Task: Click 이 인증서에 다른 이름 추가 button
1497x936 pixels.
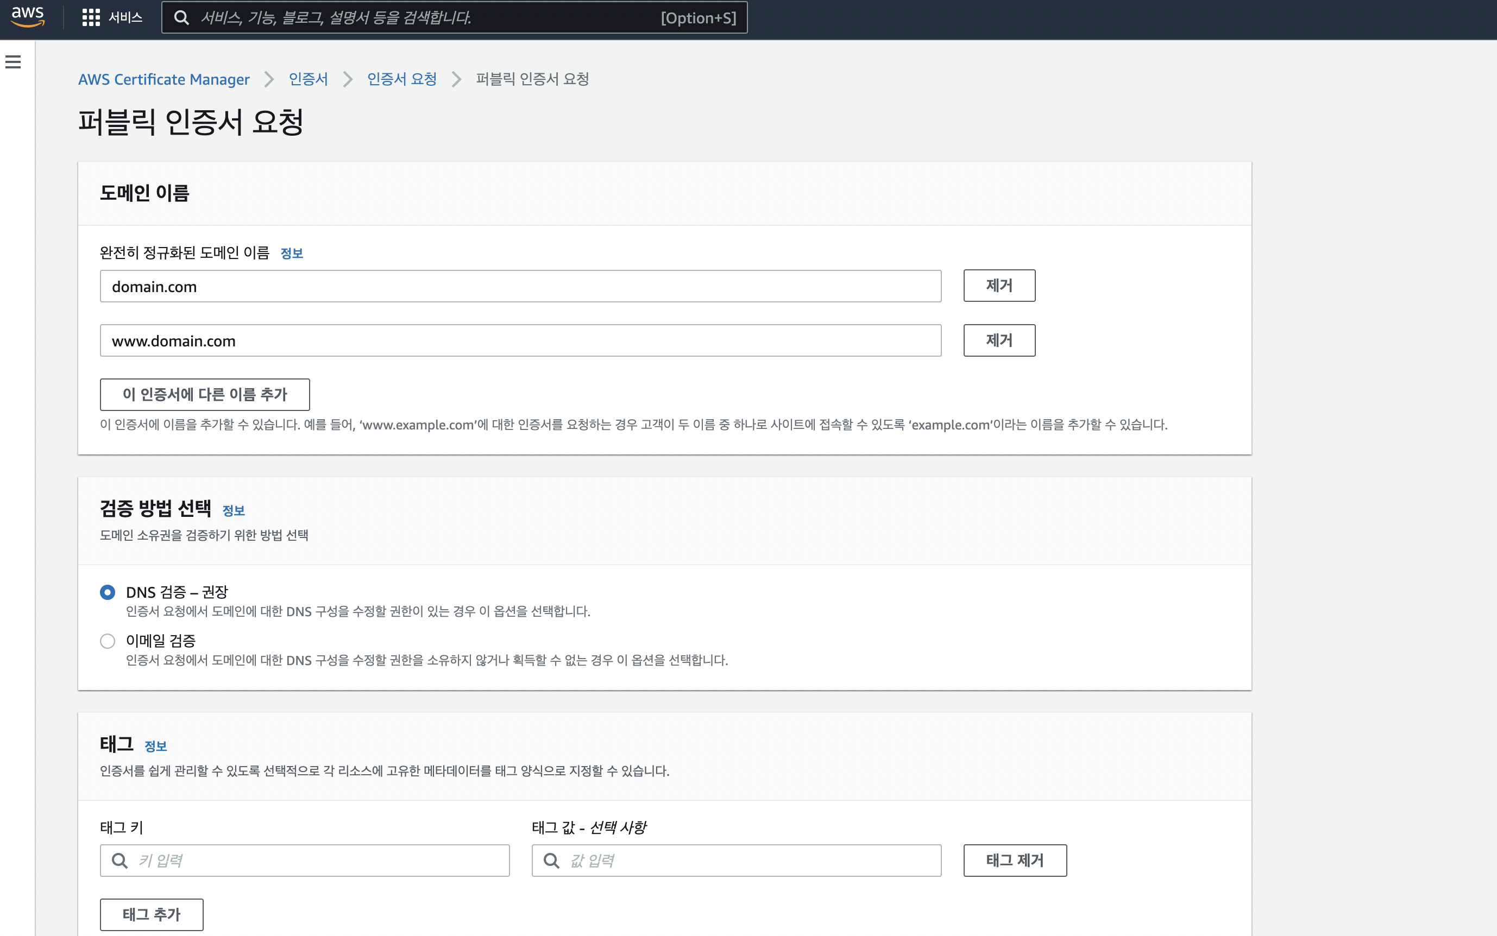Action: [x=204, y=394]
